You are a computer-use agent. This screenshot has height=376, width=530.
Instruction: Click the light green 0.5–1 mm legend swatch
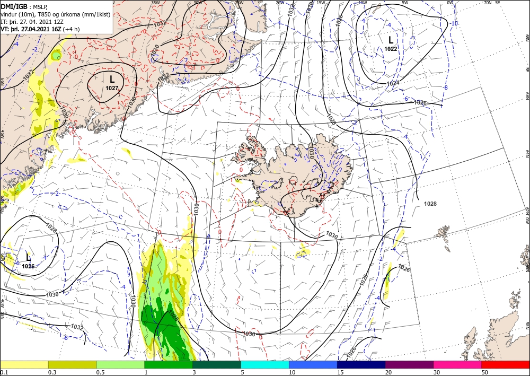tap(120, 364)
